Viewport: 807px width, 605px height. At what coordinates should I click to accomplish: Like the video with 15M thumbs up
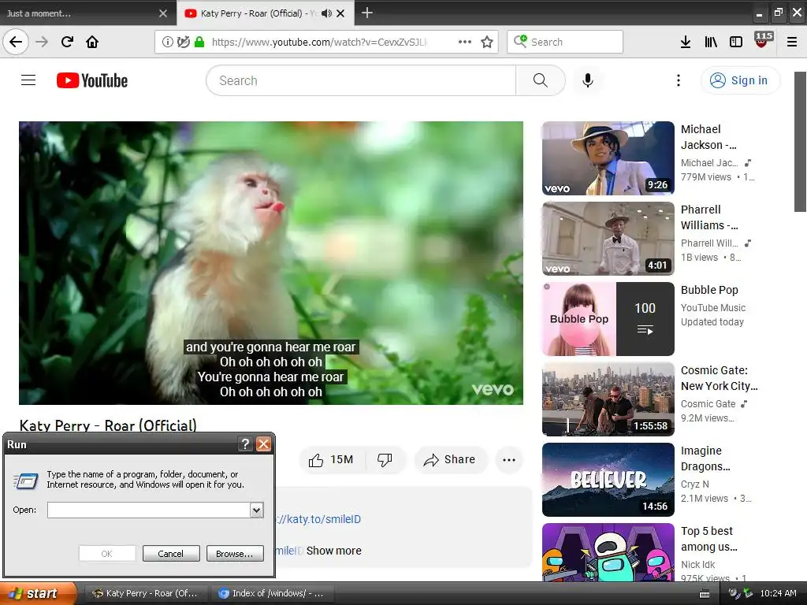pos(332,459)
